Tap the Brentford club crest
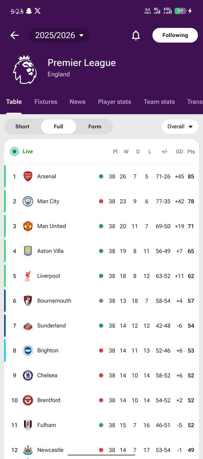This screenshot has height=459, width=203. [28, 400]
